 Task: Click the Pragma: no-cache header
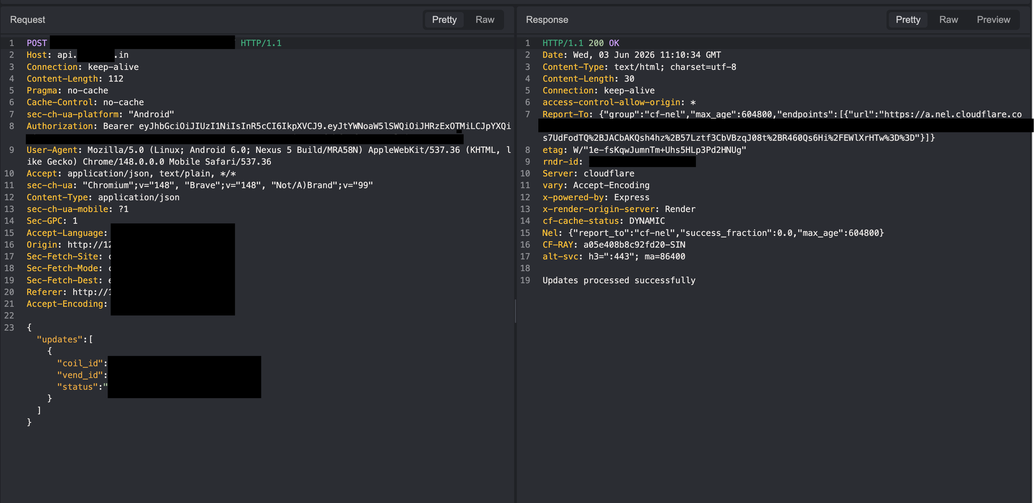68,91
